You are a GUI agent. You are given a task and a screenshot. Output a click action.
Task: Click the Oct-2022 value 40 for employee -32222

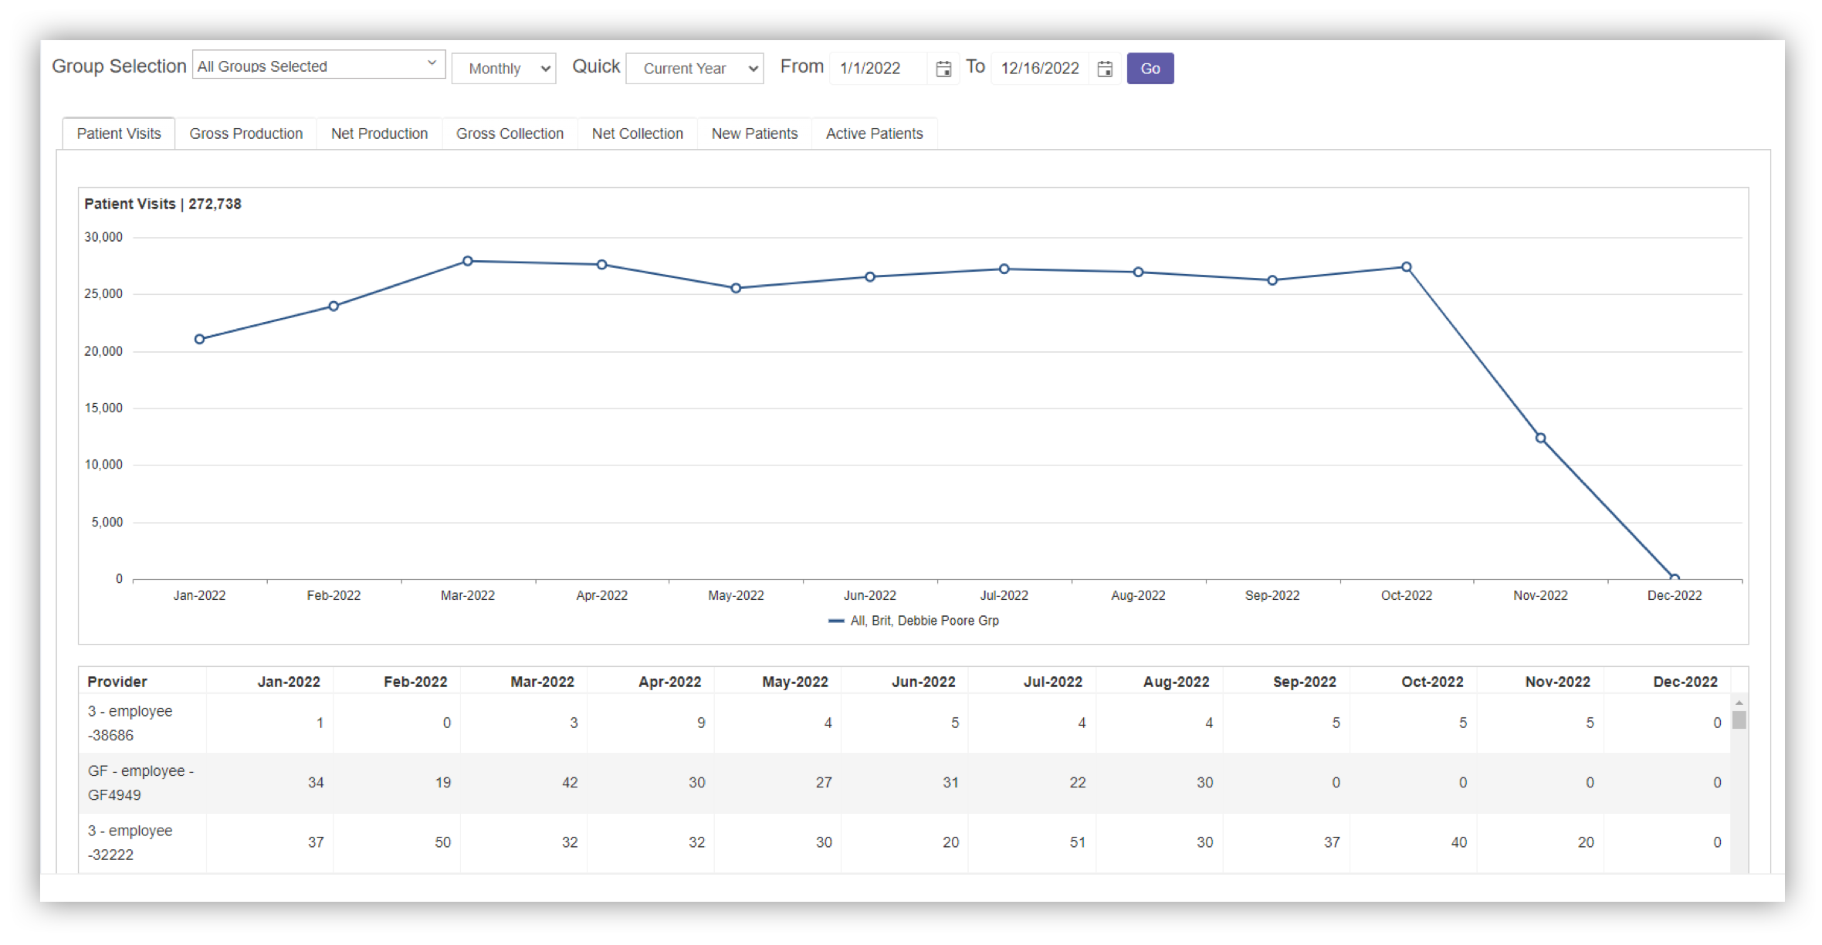click(x=1459, y=842)
